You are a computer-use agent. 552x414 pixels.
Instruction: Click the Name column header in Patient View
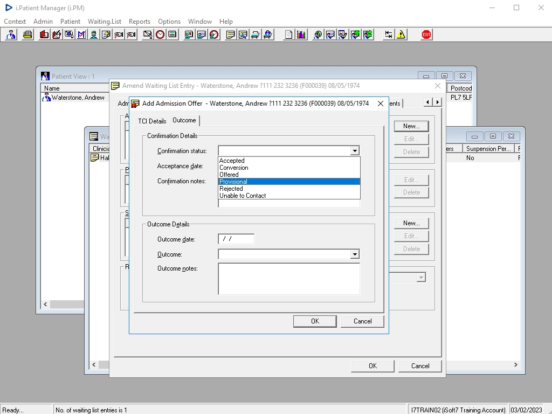pos(75,88)
